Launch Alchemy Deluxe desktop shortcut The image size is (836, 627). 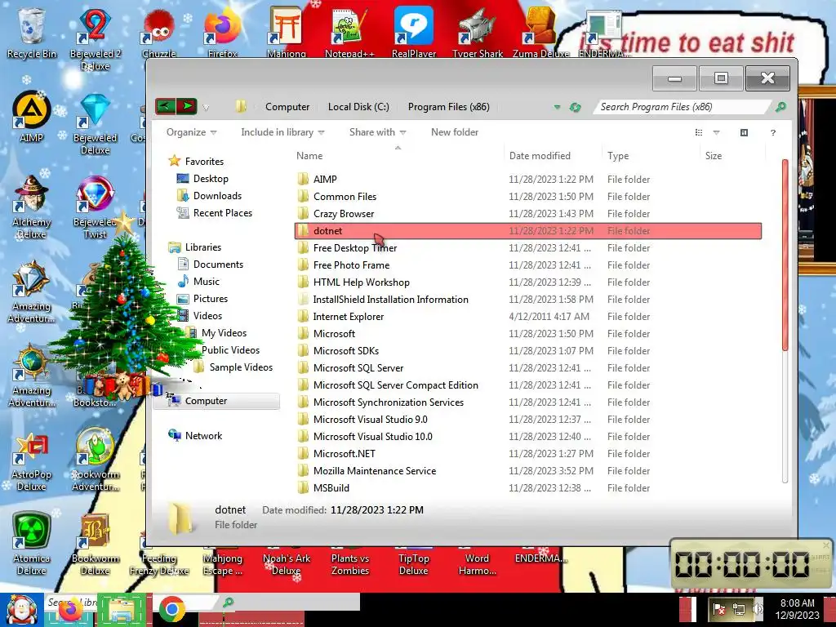point(32,207)
